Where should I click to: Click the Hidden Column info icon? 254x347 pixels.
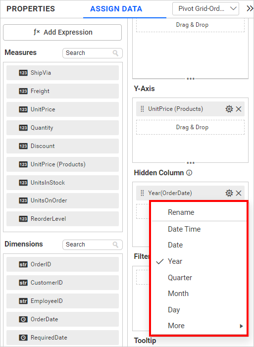[189, 173]
